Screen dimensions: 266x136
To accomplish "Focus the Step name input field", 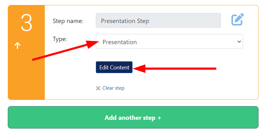I will coord(158,20).
